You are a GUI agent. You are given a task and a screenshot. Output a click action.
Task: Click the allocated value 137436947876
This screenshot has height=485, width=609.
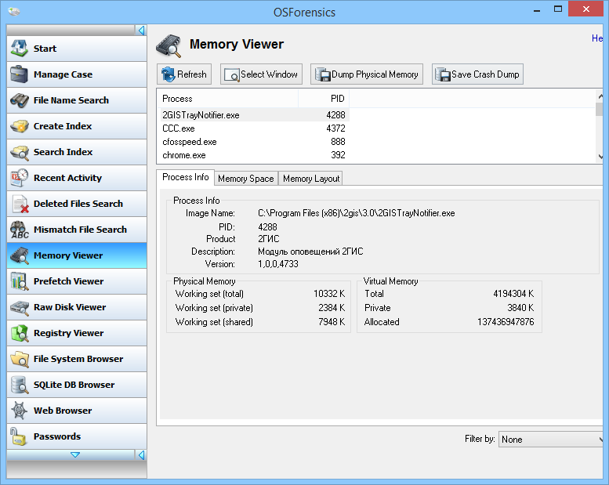[506, 322]
